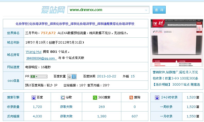Click the 百度权重 badge showing 1

[x=72, y=77]
